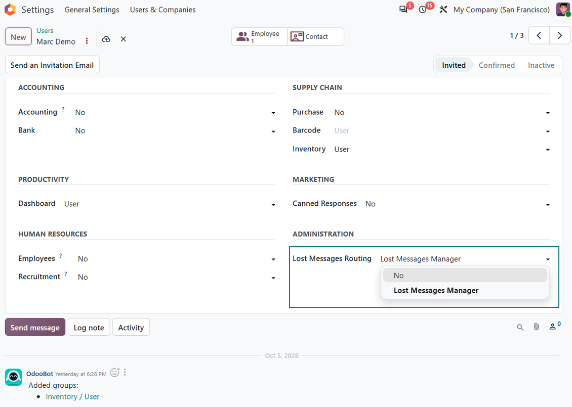Click the Marc Demo record title
Viewport: 572px width, 407px height.
[x=56, y=41]
